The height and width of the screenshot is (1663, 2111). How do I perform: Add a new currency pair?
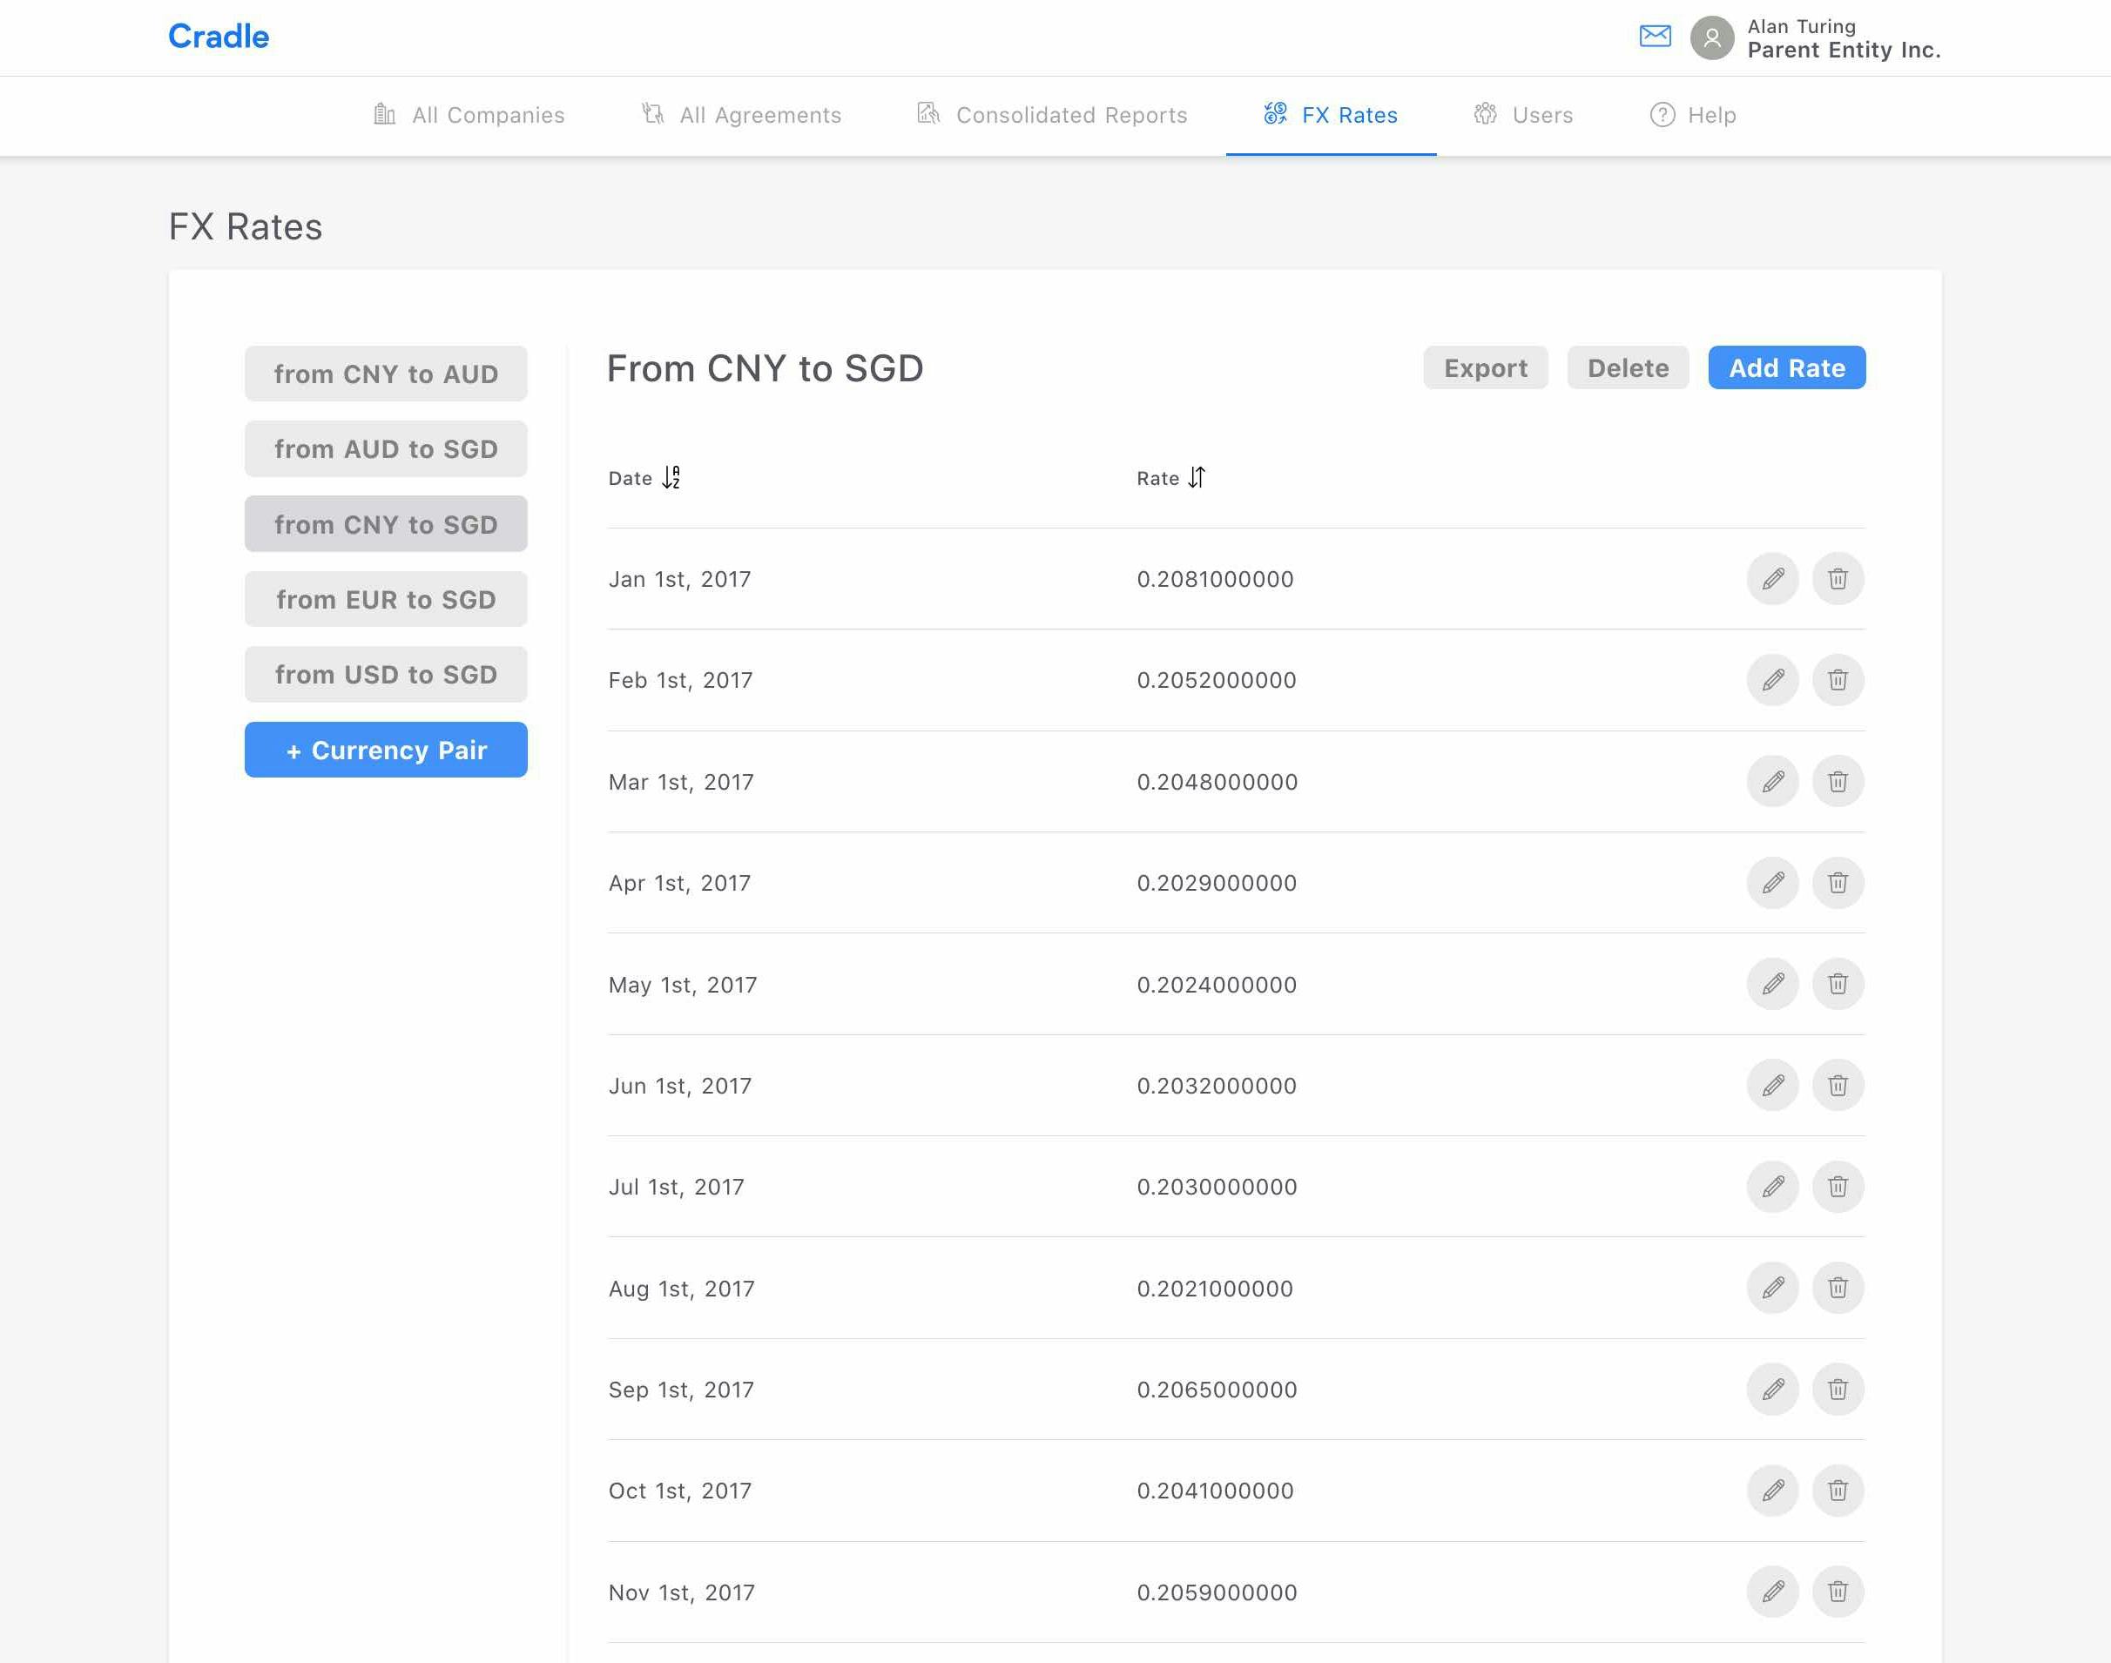coord(386,750)
